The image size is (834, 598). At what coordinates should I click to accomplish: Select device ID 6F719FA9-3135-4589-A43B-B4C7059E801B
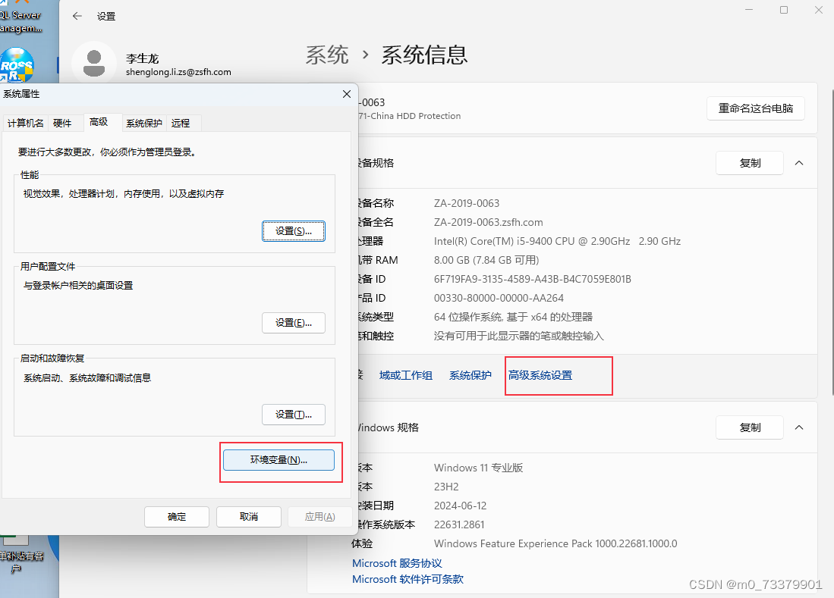(533, 280)
